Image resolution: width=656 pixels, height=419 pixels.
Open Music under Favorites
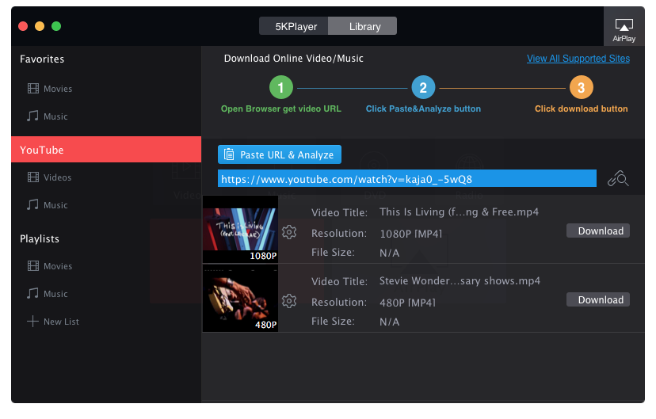[x=55, y=116]
